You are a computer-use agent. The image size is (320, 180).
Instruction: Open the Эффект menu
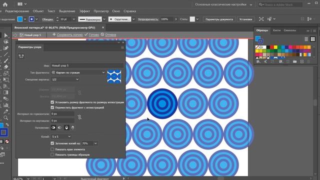pos(84,11)
